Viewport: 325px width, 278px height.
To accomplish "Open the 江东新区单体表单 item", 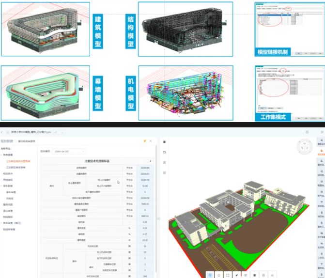I will (x=15, y=167).
